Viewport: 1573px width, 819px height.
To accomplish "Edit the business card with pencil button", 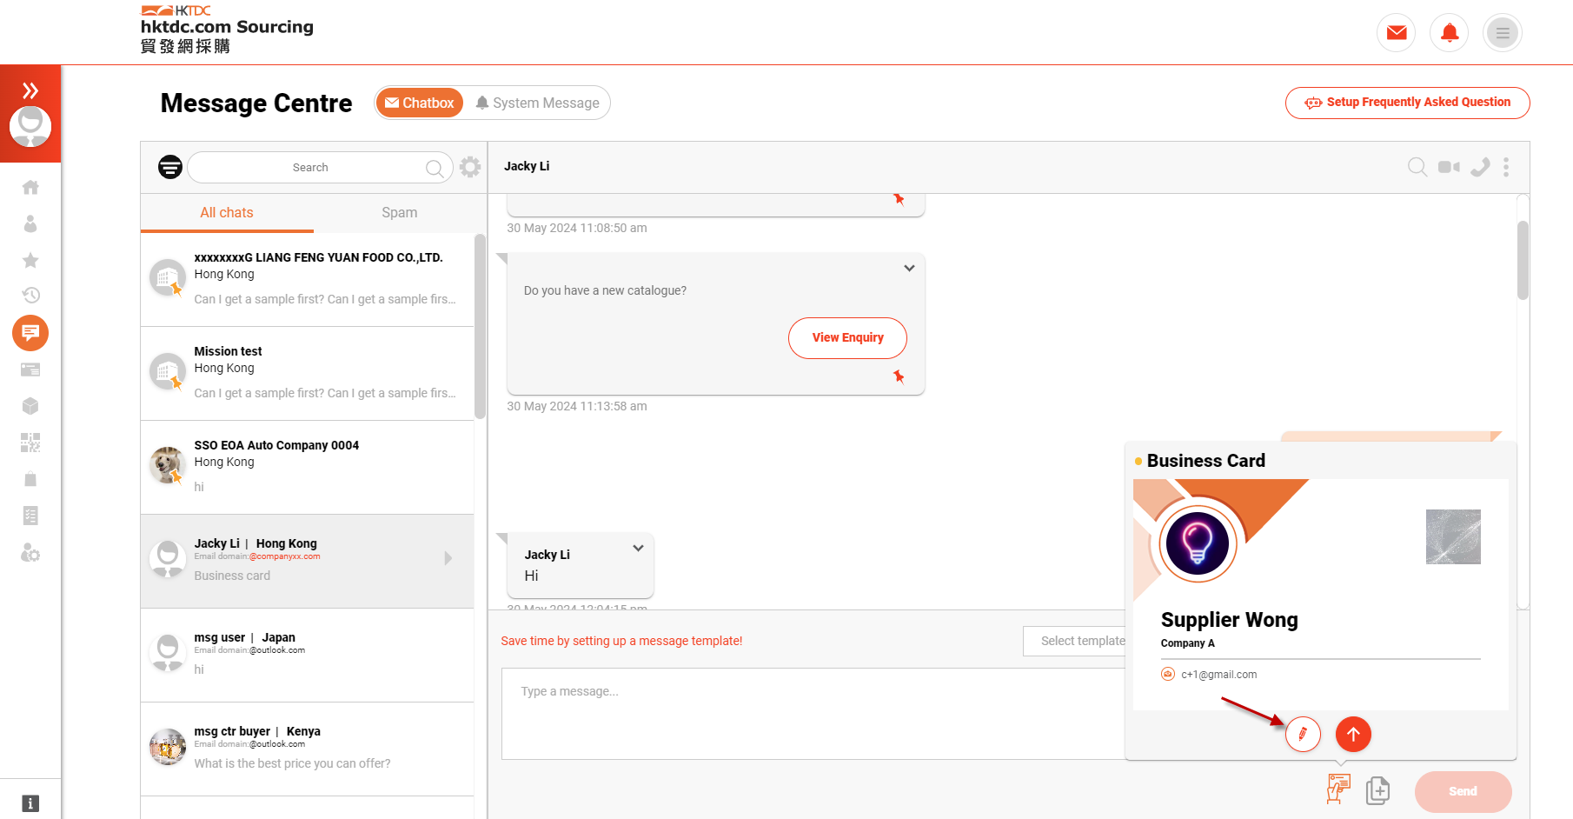I will pyautogui.click(x=1303, y=735).
